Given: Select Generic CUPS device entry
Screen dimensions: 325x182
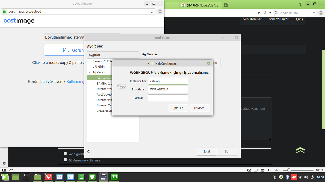Looking at the screenshot, I should [102, 61].
